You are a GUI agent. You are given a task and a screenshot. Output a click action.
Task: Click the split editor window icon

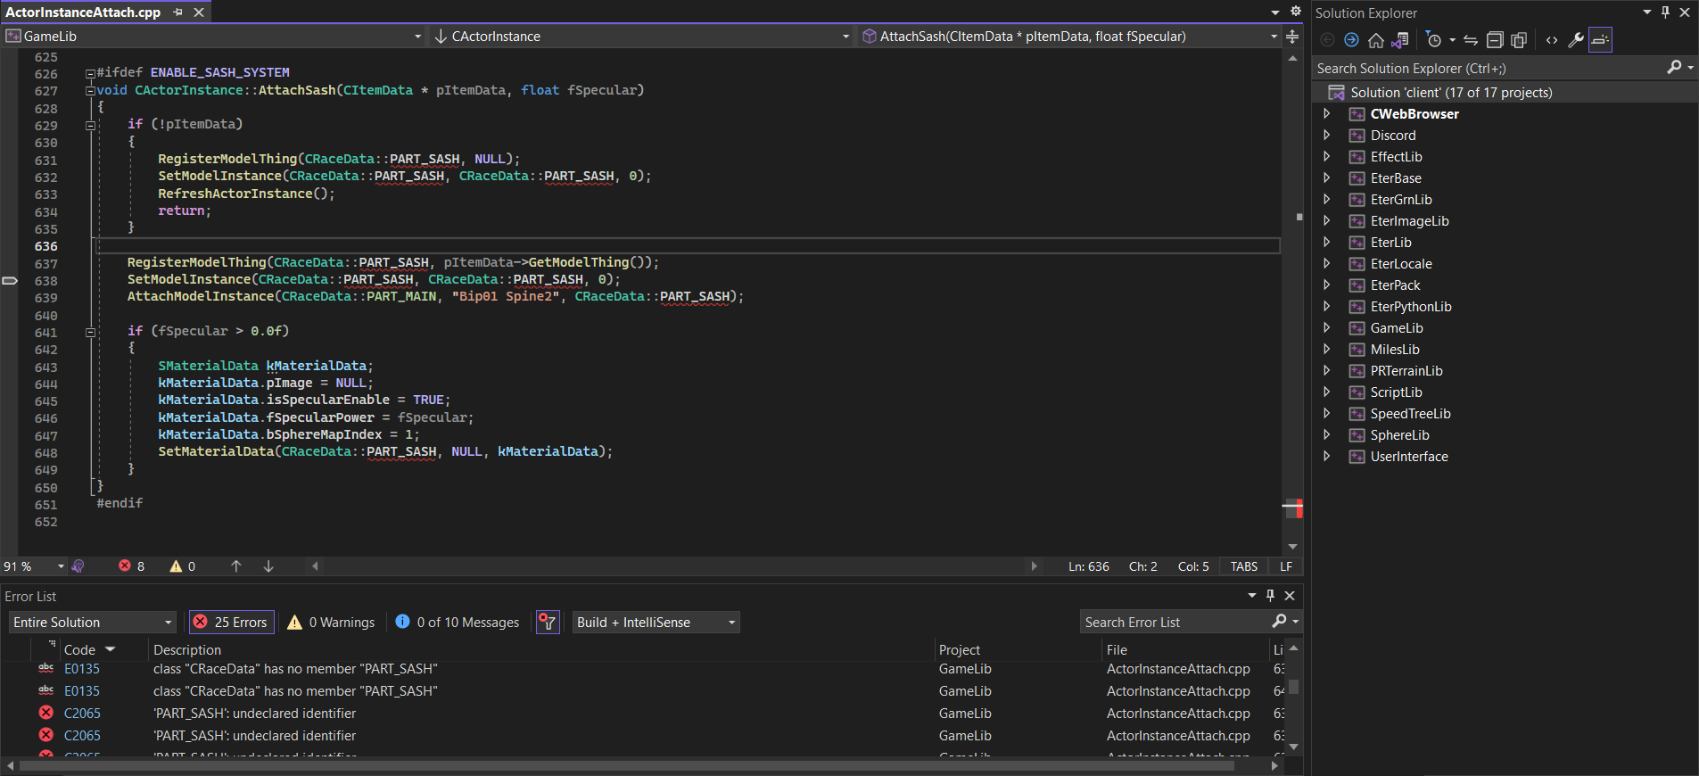1291,37
